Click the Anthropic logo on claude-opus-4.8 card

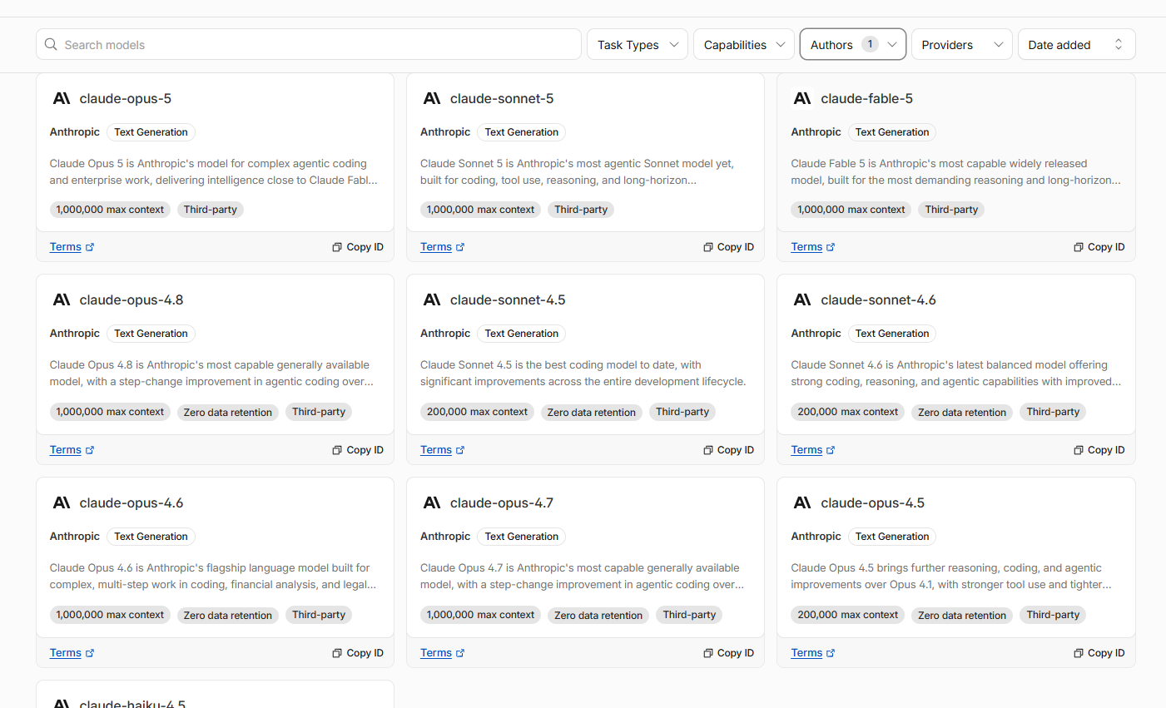tap(62, 300)
